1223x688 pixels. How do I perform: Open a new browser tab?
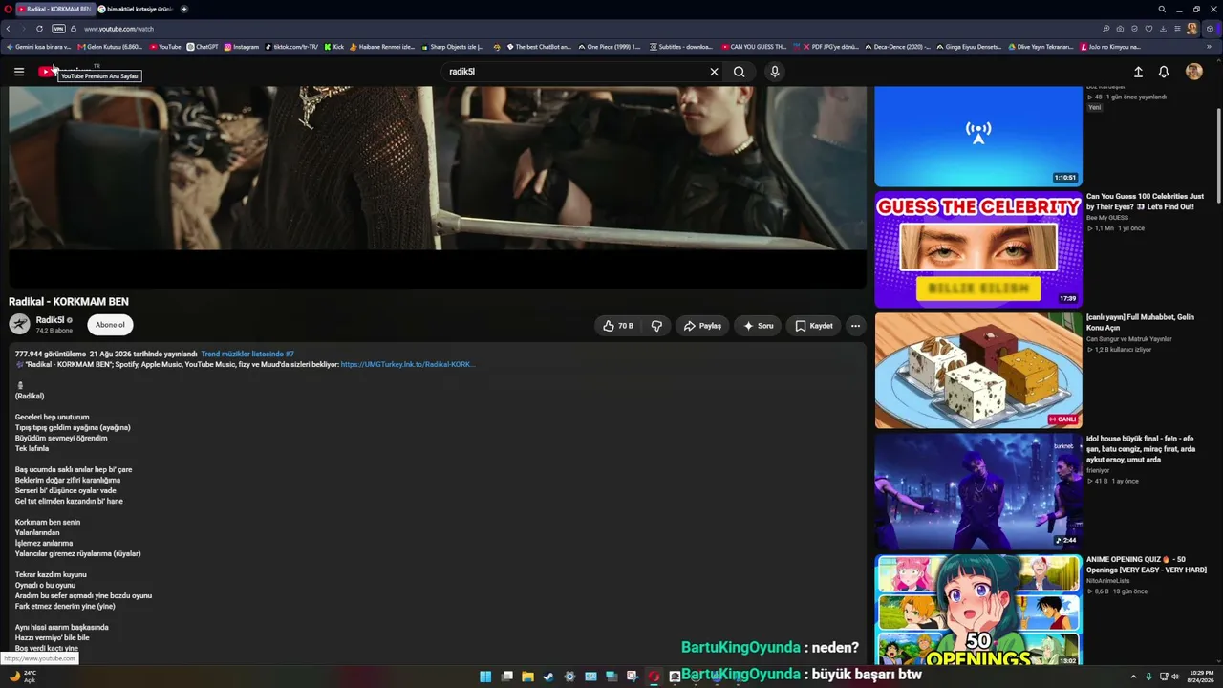click(x=184, y=9)
